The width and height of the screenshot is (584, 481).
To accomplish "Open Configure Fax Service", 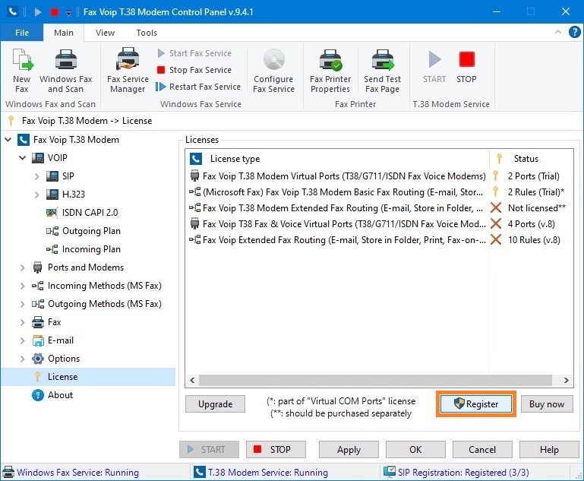I will pos(273,71).
